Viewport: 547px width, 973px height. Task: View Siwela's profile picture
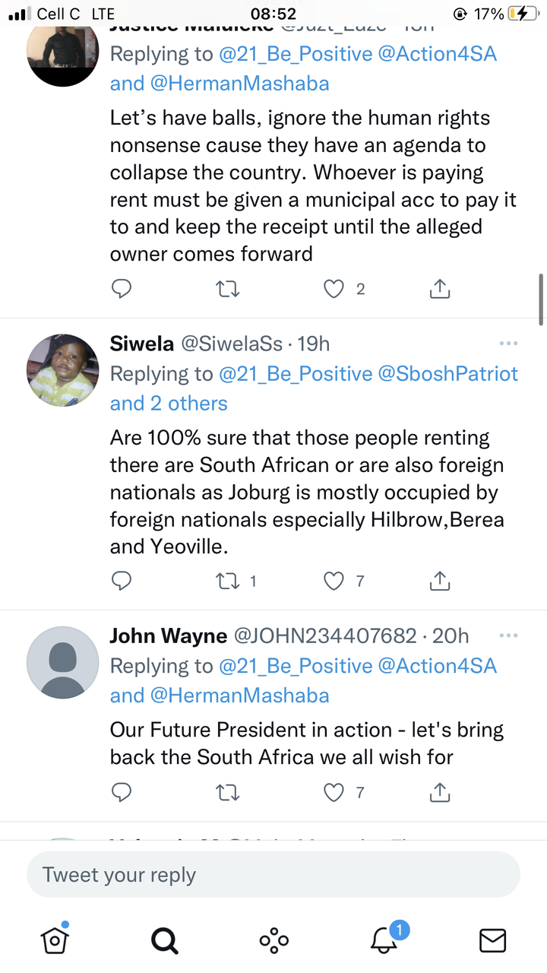tap(63, 370)
